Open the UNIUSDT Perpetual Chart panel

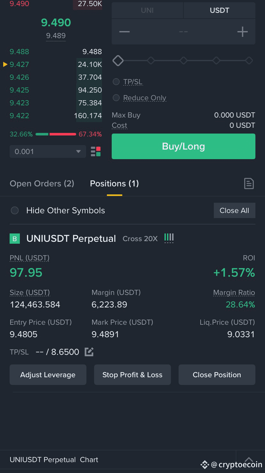pos(54,460)
